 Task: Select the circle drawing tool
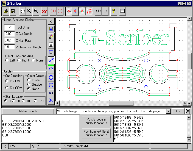(x=51, y=77)
